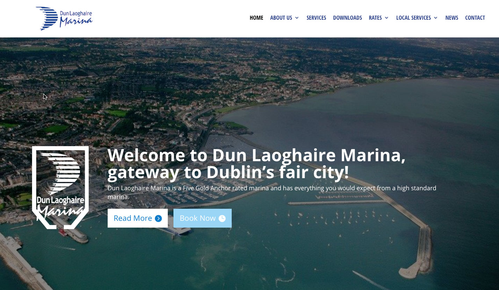Image resolution: width=499 pixels, height=290 pixels.
Task: Open the Local Services menu item
Action: pyautogui.click(x=413, y=18)
